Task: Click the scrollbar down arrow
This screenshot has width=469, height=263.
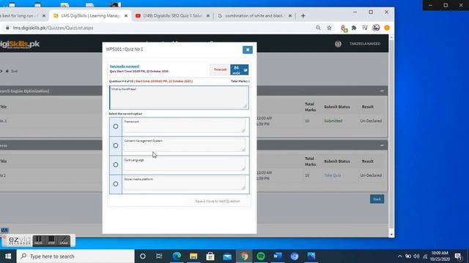Action: tap(391, 235)
